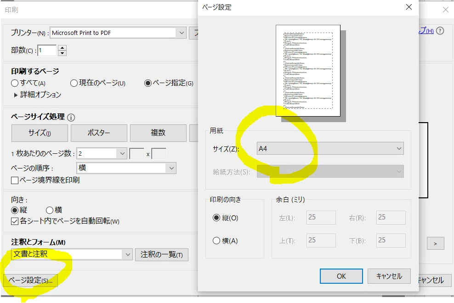Select the ポスター tab button
Screen dimensions: 454x303
pyautogui.click(x=99, y=133)
